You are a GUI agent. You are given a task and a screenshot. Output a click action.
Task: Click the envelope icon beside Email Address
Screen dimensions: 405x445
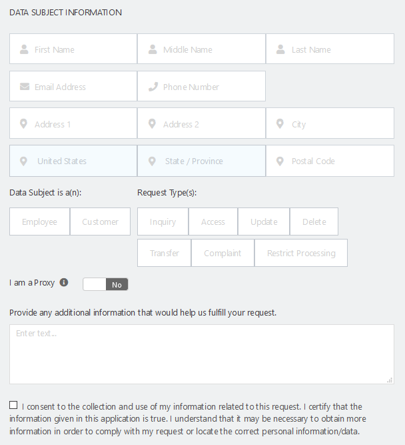pyautogui.click(x=25, y=87)
